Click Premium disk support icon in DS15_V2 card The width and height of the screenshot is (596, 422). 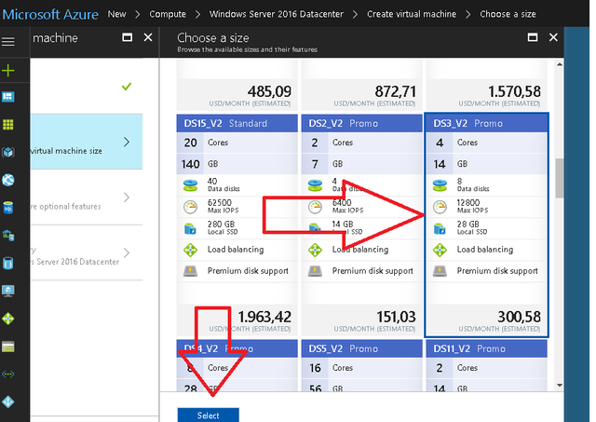click(x=190, y=271)
